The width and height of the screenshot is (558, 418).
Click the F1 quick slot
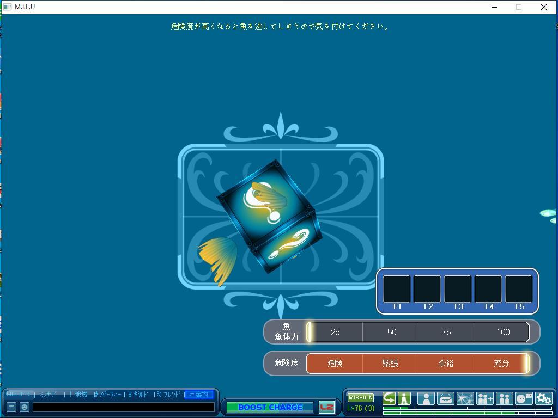coord(397,289)
